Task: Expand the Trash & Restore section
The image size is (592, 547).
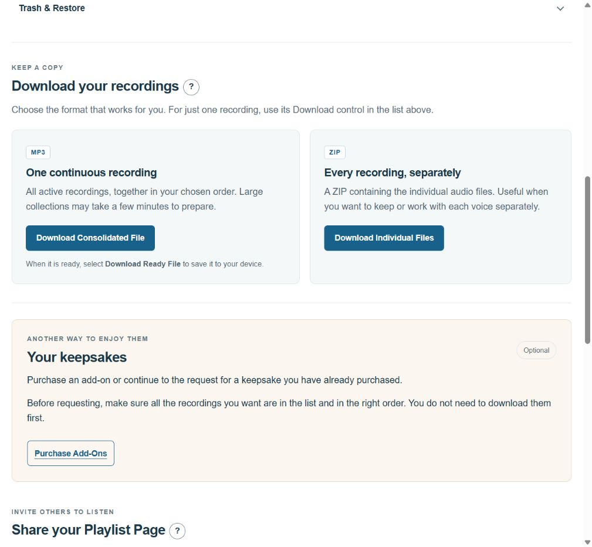Action: click(x=560, y=8)
